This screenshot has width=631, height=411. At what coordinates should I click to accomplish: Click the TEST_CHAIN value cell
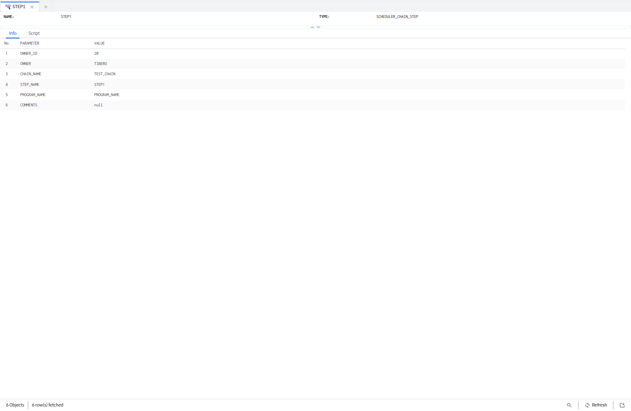coord(105,74)
